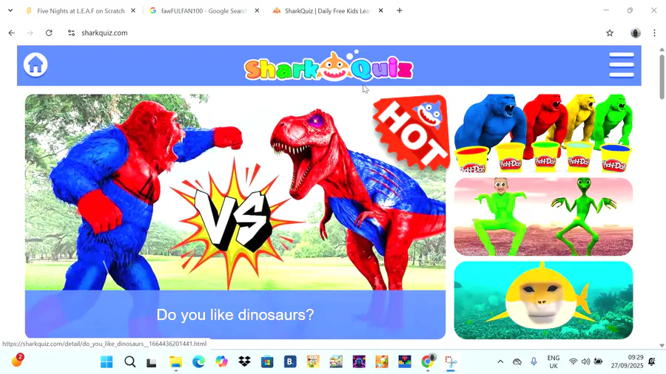Open the ENG UK language selector
666x374 pixels.
click(x=554, y=361)
